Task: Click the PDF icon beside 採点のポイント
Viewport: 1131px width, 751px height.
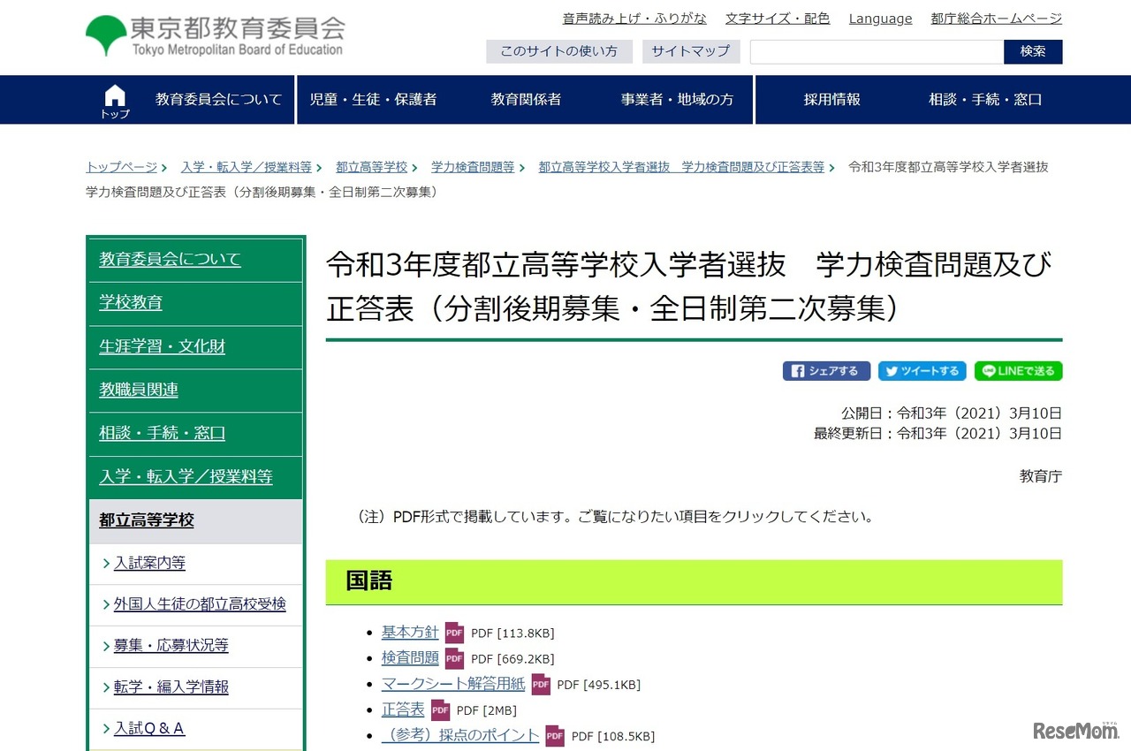Action: [x=555, y=736]
